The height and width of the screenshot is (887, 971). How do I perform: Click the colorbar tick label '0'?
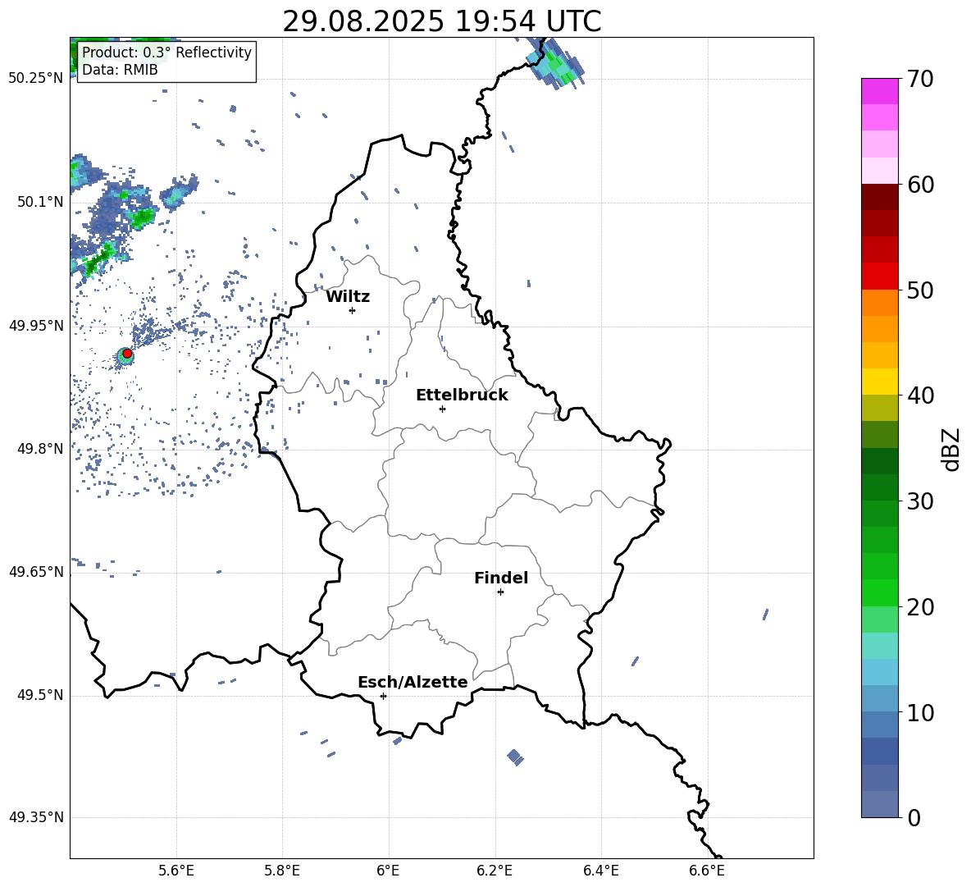(x=914, y=817)
